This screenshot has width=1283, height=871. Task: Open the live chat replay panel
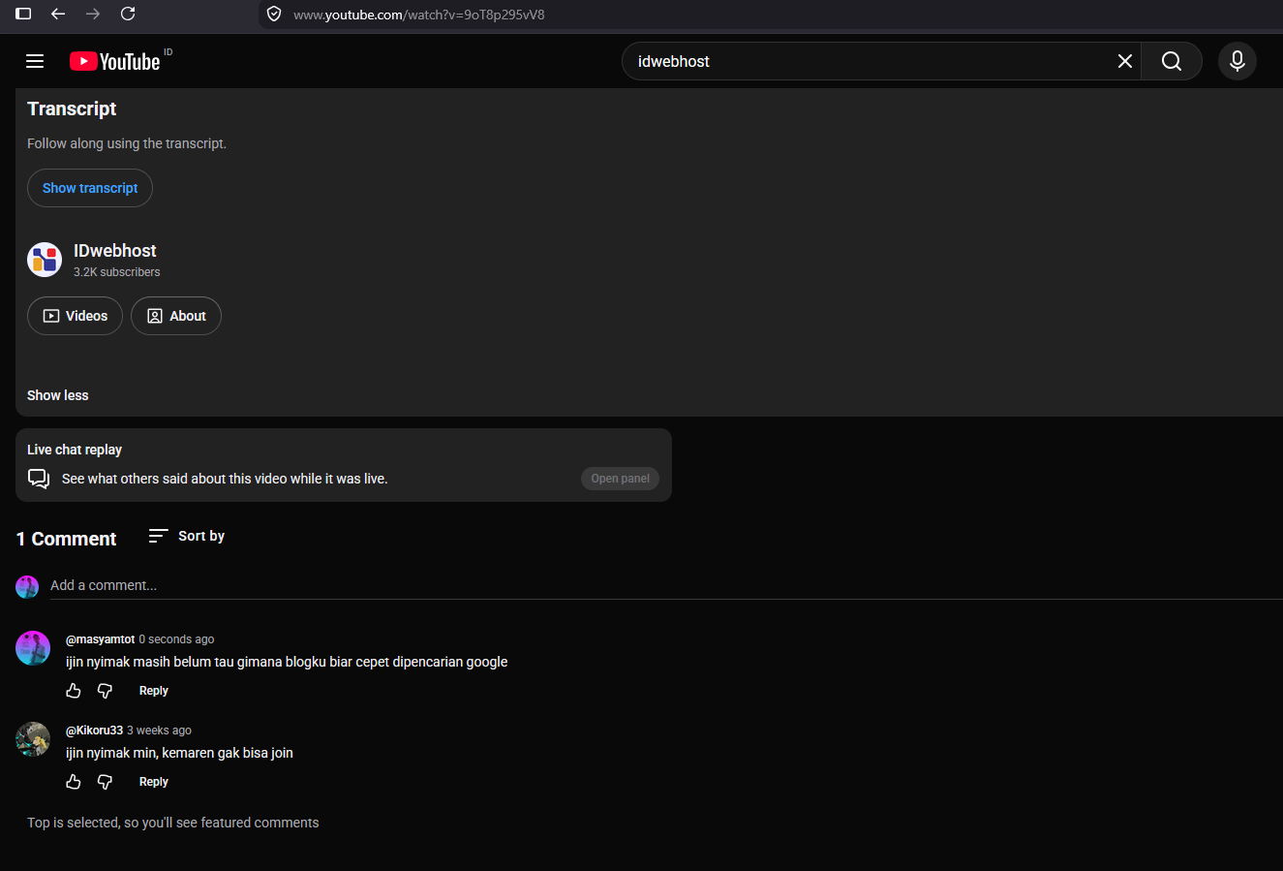[620, 479]
